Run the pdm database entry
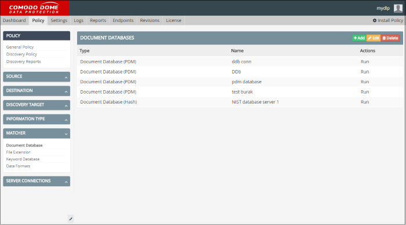Image resolution: width=406 pixels, height=225 pixels. pyautogui.click(x=365, y=82)
